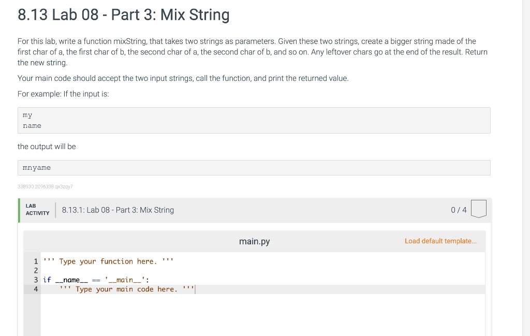Image resolution: width=530 pixels, height=336 pixels.
Task: Click the 'For example: If the input is:' text
Action: click(x=63, y=94)
